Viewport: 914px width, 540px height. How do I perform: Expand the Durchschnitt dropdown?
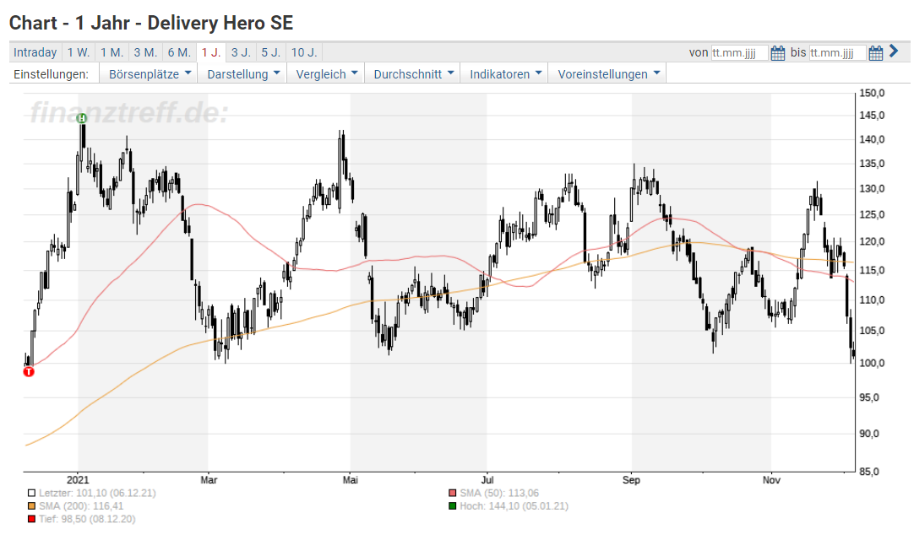(413, 74)
